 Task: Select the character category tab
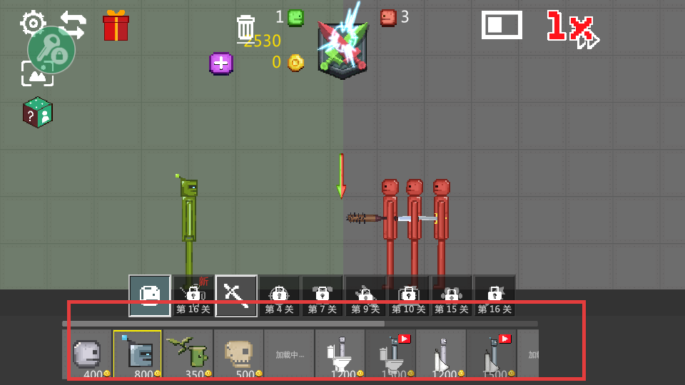tap(150, 295)
